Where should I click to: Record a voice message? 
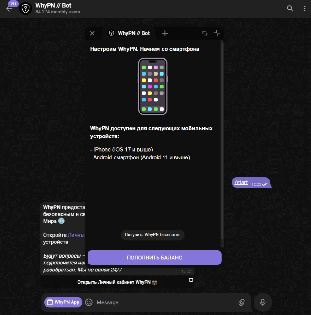pos(263,302)
